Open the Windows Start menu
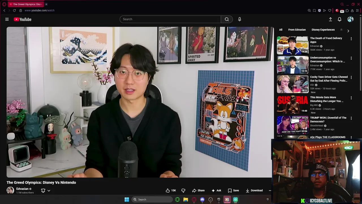The width and height of the screenshot is (362, 204). pos(127,199)
